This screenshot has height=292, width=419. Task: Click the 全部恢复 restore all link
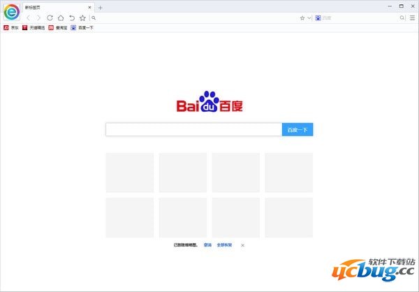[224, 245]
